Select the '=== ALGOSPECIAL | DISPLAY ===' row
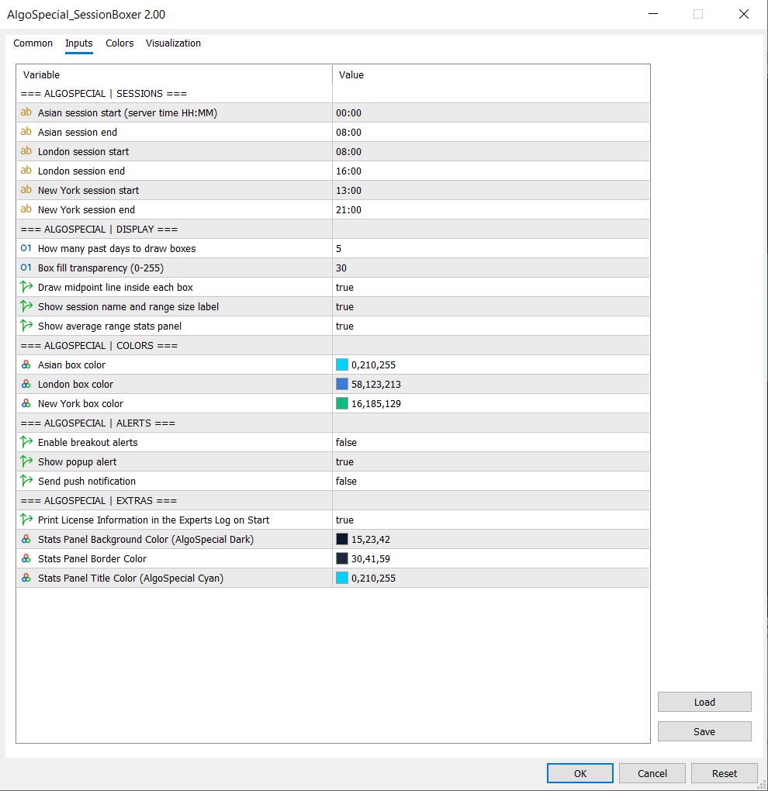768x791 pixels. pos(333,229)
